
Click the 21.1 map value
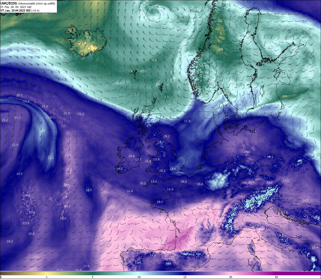pos(18,117)
